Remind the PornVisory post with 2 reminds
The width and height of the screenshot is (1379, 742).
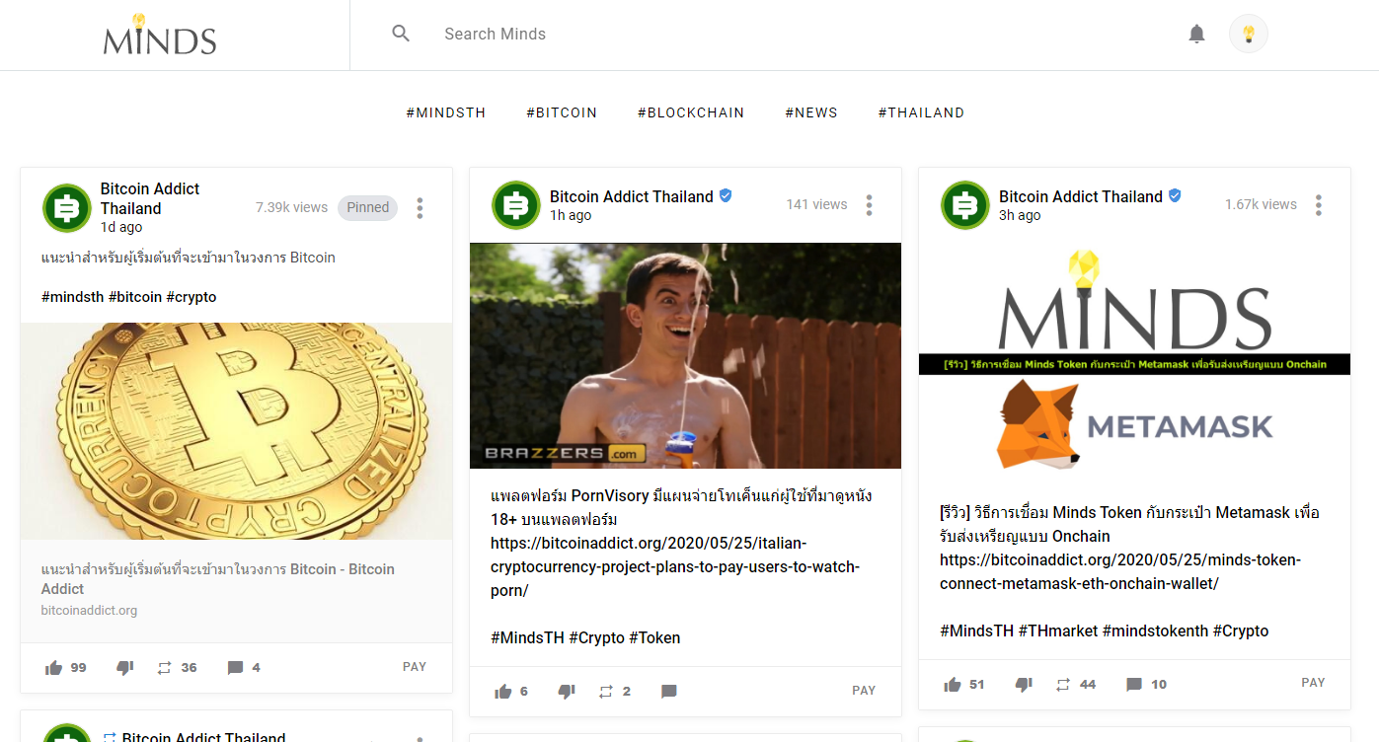605,692
